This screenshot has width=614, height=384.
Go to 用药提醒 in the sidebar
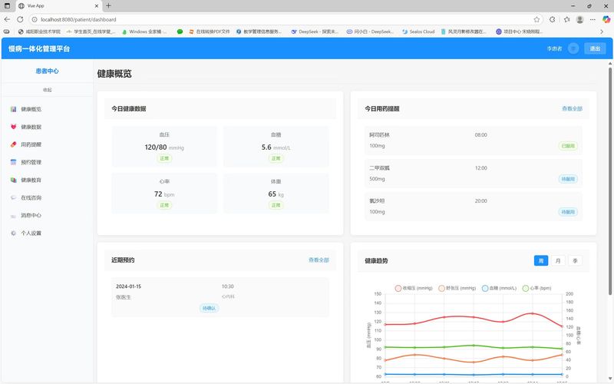pos(31,144)
